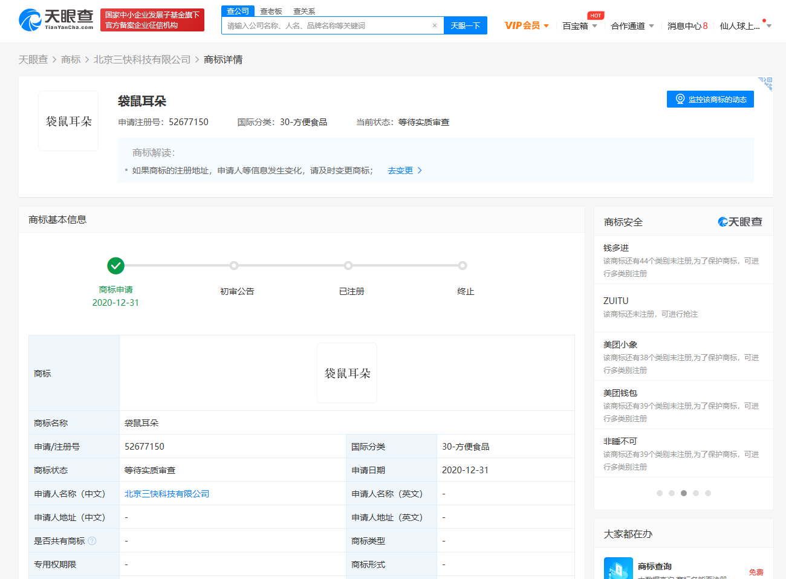Open the Tianyancha logo in the 商标安全 panel
Screen dimensions: 786x579
[740, 222]
